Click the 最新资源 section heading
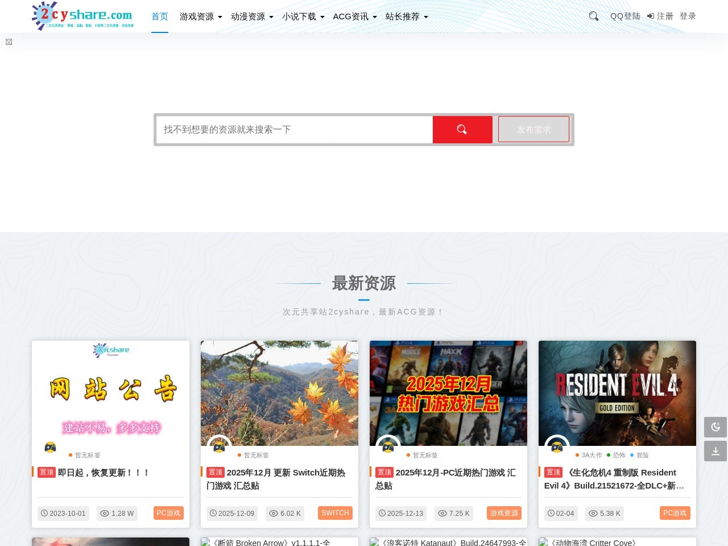Screen dimensions: 728x546 tap(364, 283)
